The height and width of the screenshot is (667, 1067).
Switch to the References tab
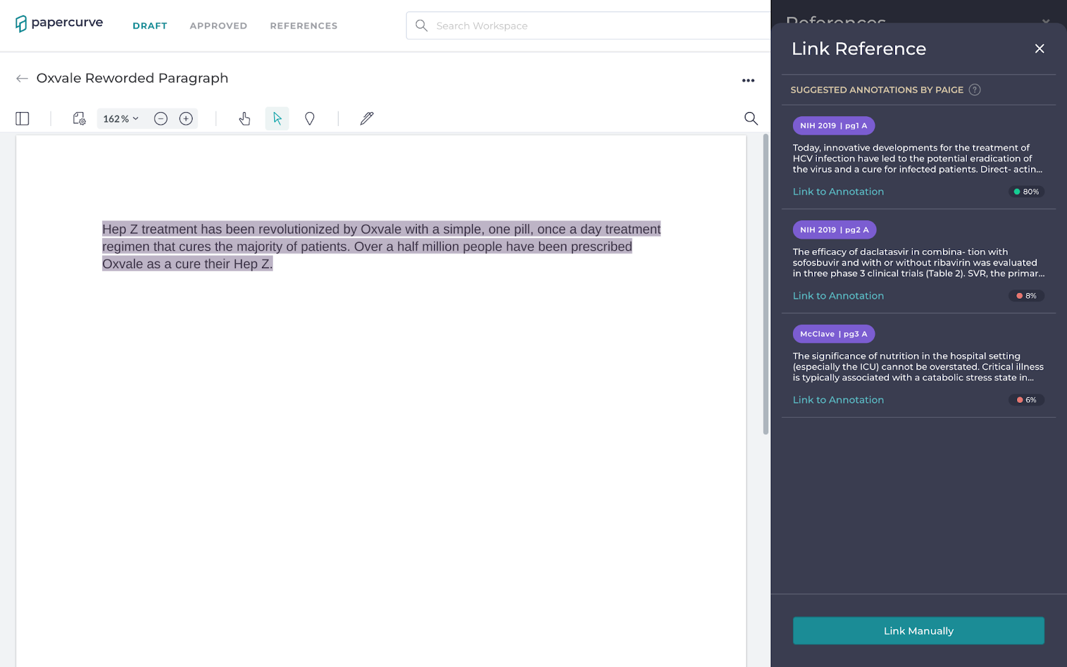click(x=304, y=26)
